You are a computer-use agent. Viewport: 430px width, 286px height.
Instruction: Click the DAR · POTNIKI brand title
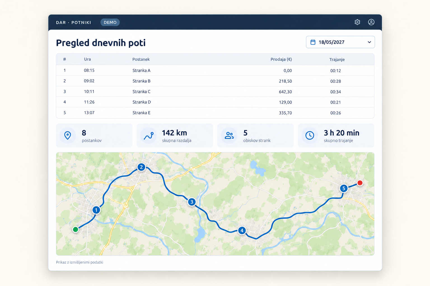pos(73,22)
